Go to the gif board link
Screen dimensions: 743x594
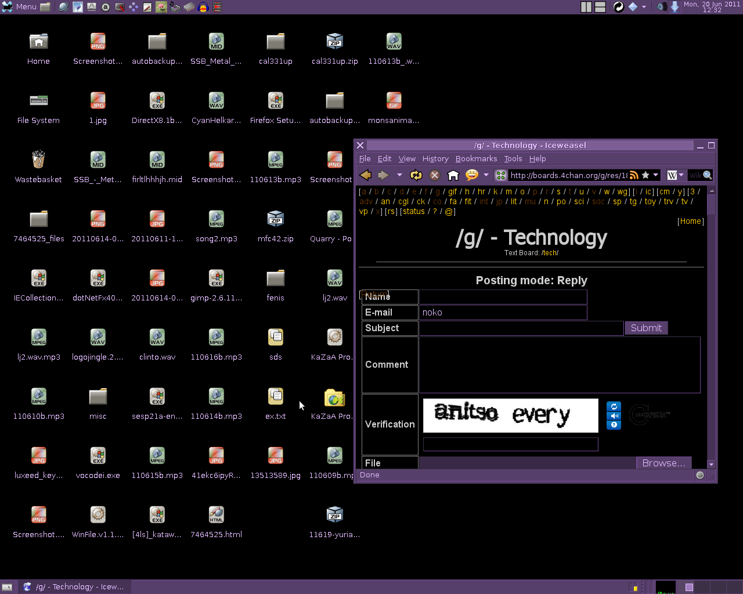[452, 191]
